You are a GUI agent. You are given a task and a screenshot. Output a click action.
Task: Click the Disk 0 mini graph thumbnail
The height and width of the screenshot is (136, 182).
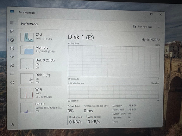coord(27,64)
